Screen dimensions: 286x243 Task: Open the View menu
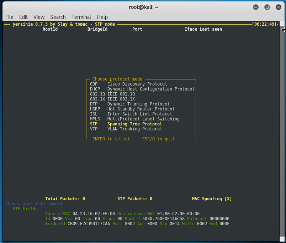pos(39,17)
